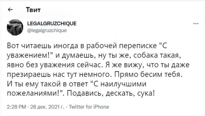Click the date 28 дек. 2021 г.

pyautogui.click(x=47, y=107)
